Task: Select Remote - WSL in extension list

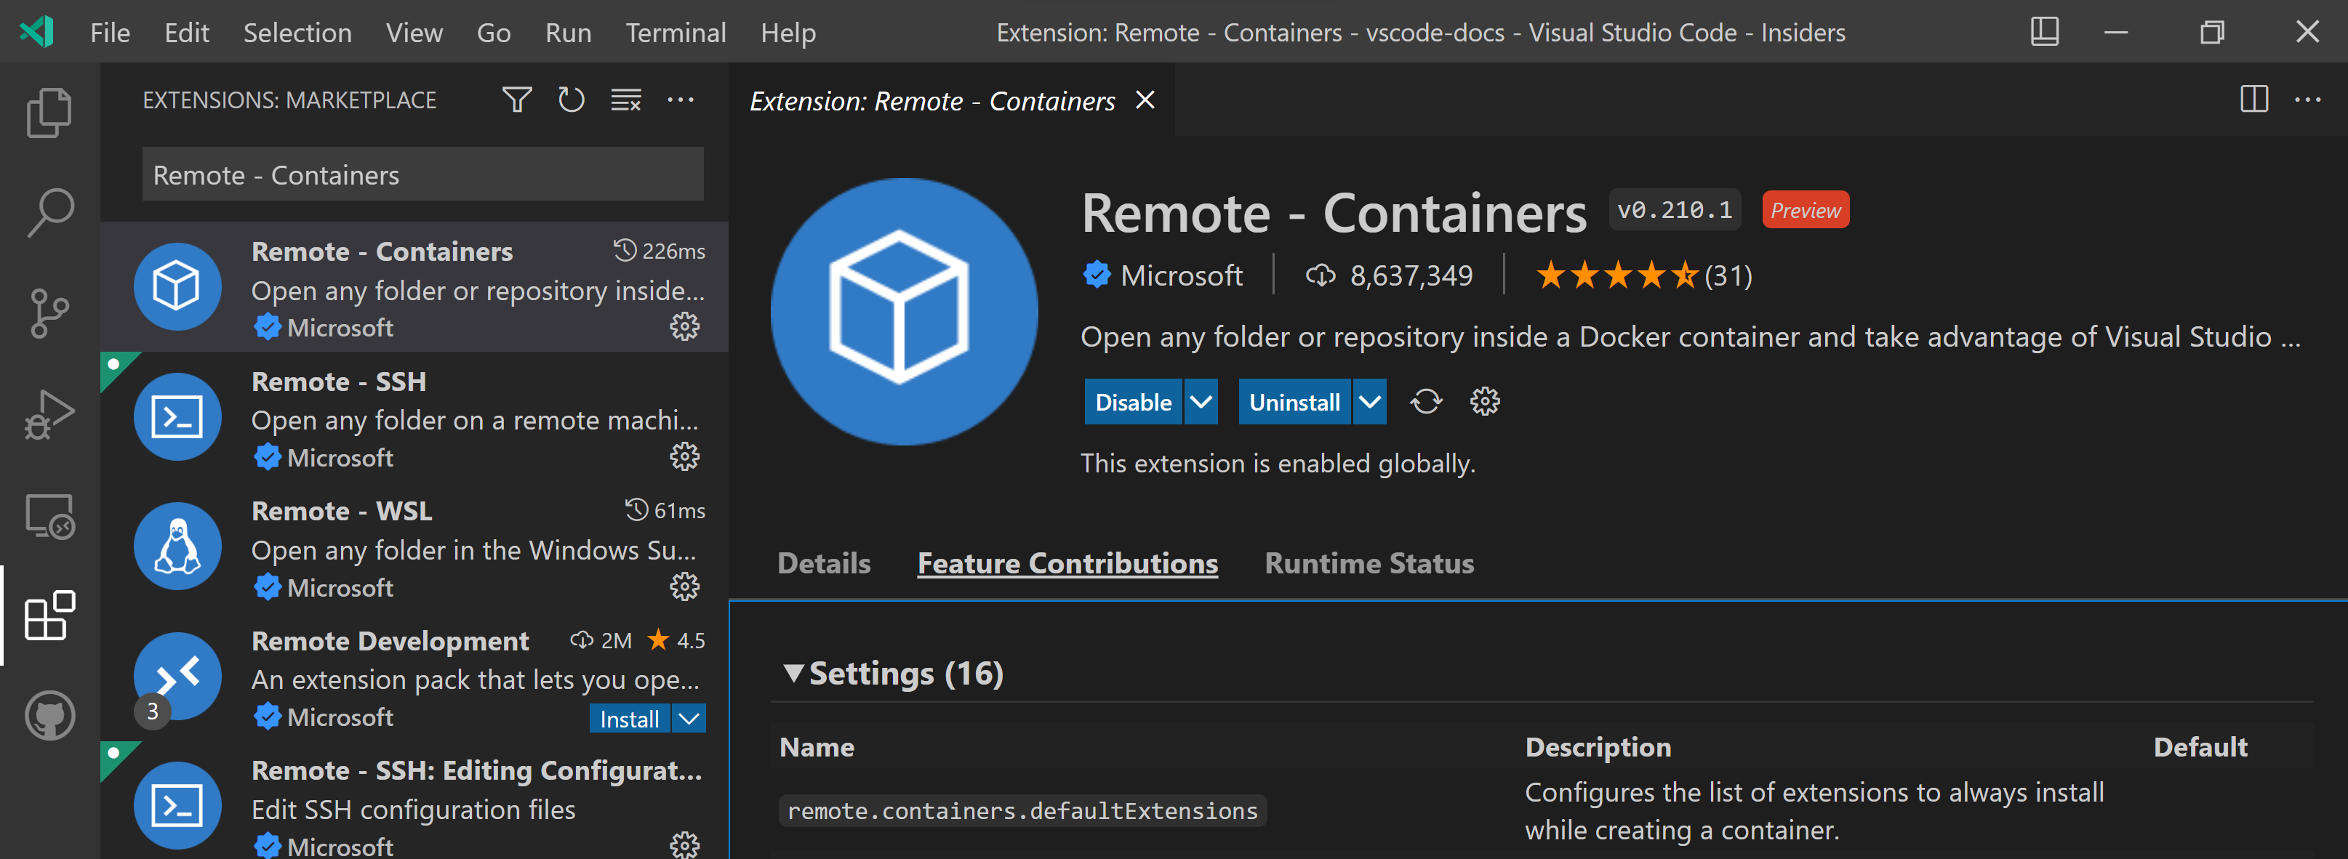Action: (x=414, y=547)
